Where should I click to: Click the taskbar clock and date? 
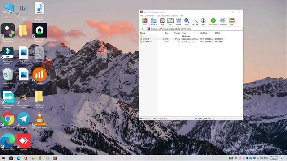pos(274,158)
